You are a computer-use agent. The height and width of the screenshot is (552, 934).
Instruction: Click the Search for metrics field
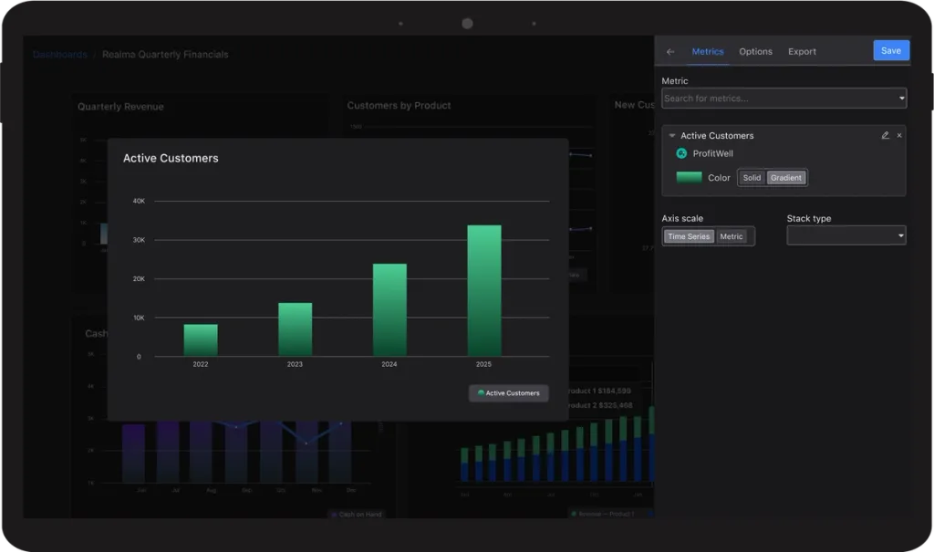(784, 99)
